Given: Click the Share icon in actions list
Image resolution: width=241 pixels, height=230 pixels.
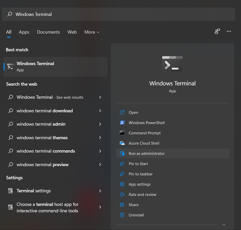Looking at the screenshot, I should (122, 205).
